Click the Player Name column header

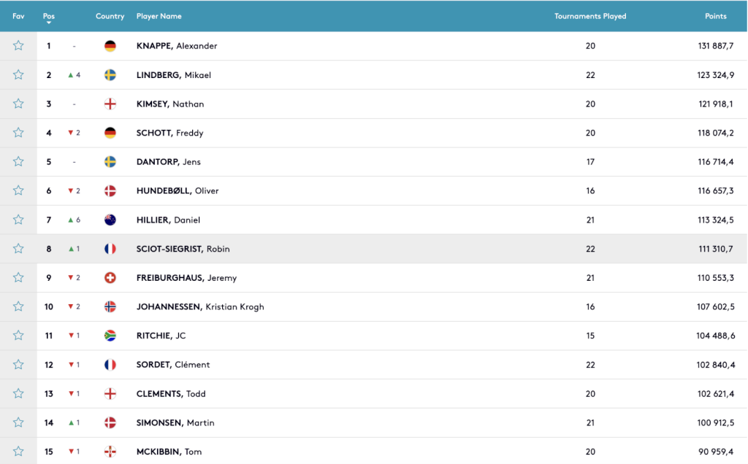click(159, 16)
